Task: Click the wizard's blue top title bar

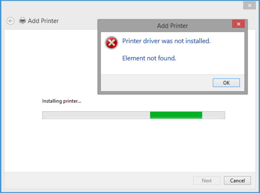Action: tap(123, 6)
